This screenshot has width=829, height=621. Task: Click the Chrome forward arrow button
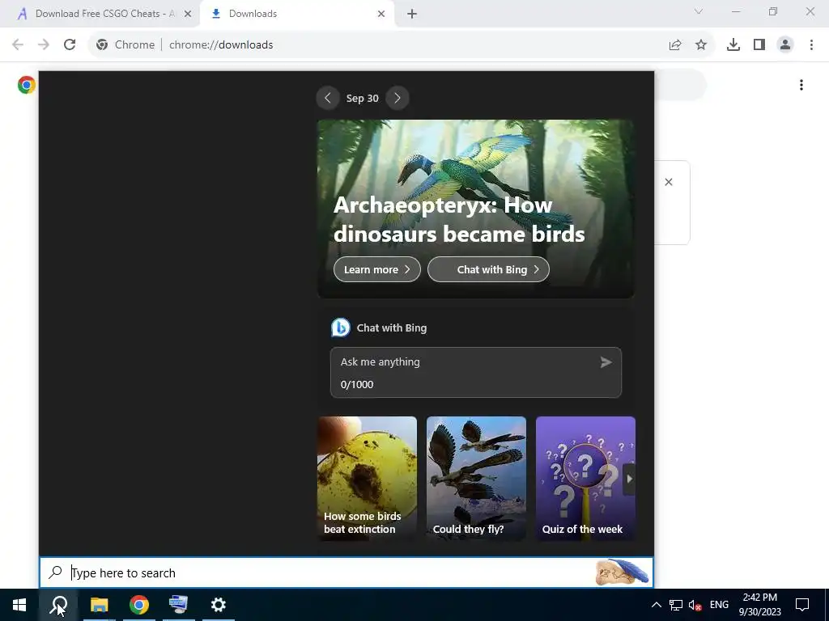[x=44, y=45]
